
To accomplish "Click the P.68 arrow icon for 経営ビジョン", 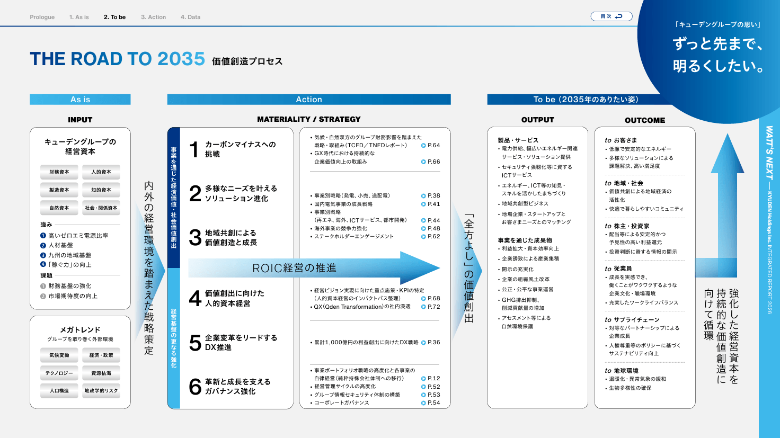I will click(423, 299).
